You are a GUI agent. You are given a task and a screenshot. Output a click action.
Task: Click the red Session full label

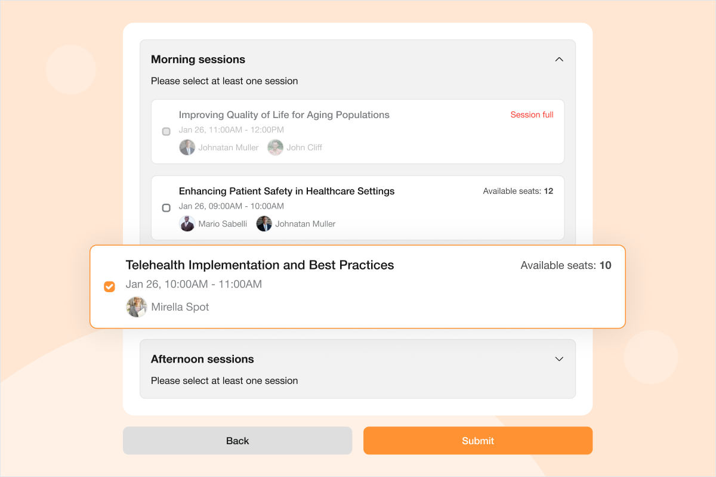tap(532, 114)
